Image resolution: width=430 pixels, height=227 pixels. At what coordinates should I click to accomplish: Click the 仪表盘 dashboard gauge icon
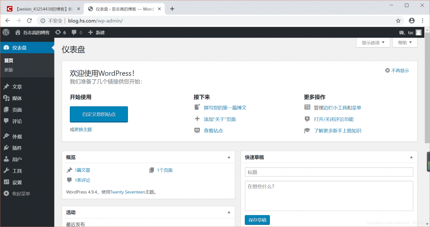click(x=6, y=48)
